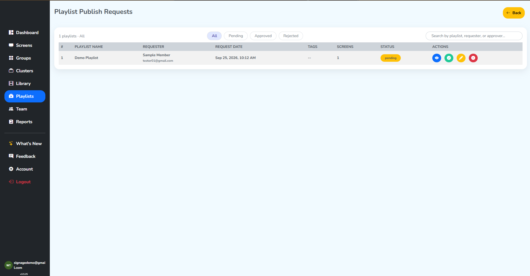The image size is (530, 276).
Task: Click the pending status badge
Action: click(391, 58)
